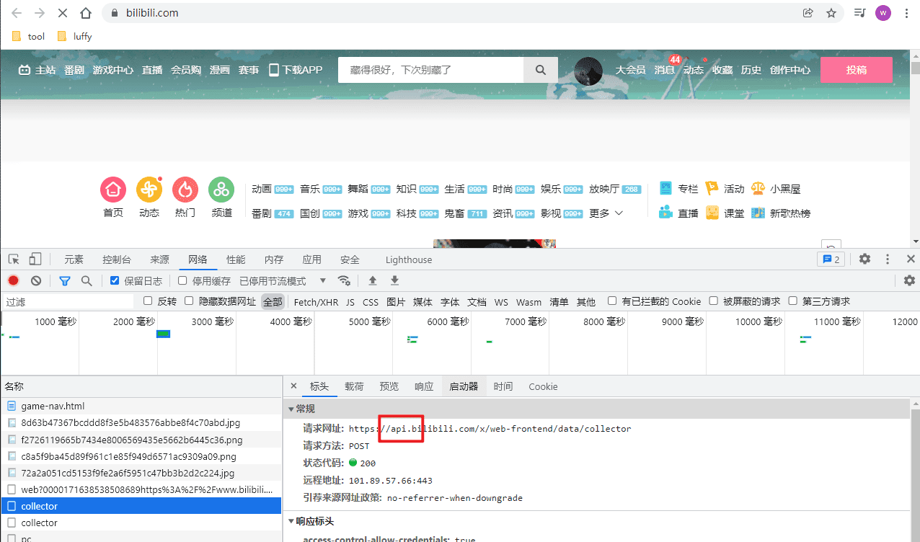The width and height of the screenshot is (920, 542).
Task: Open the 音乐 category link
Action: click(310, 189)
